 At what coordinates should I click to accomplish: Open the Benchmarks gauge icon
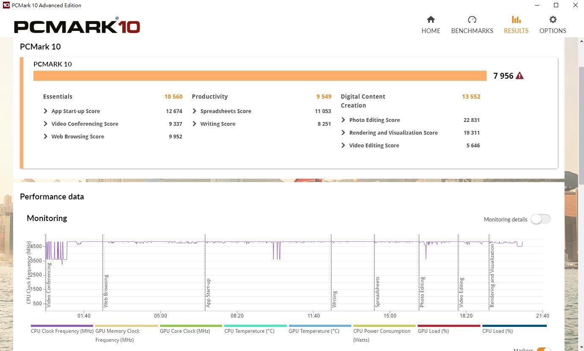click(x=472, y=19)
